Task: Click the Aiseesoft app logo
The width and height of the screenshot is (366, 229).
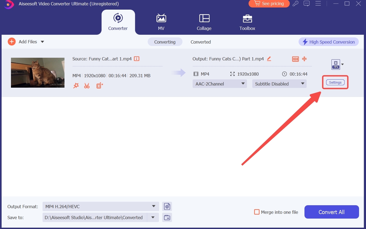Action: 9,4
